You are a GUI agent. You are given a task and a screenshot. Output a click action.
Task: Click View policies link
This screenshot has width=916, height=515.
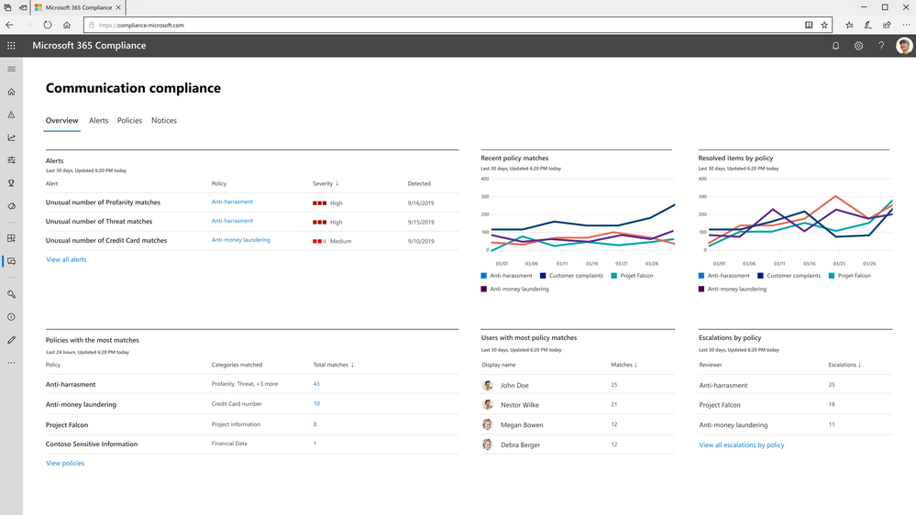[65, 463]
